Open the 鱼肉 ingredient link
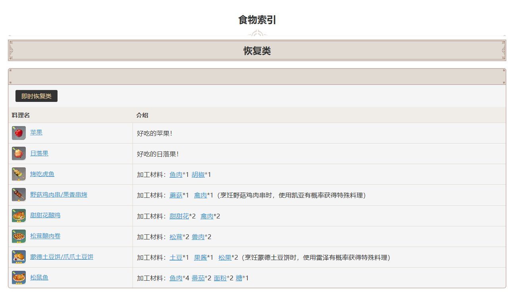 point(176,174)
